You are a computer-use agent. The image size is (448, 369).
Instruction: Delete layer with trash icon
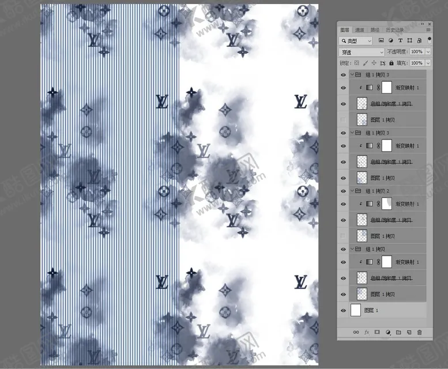tap(419, 332)
